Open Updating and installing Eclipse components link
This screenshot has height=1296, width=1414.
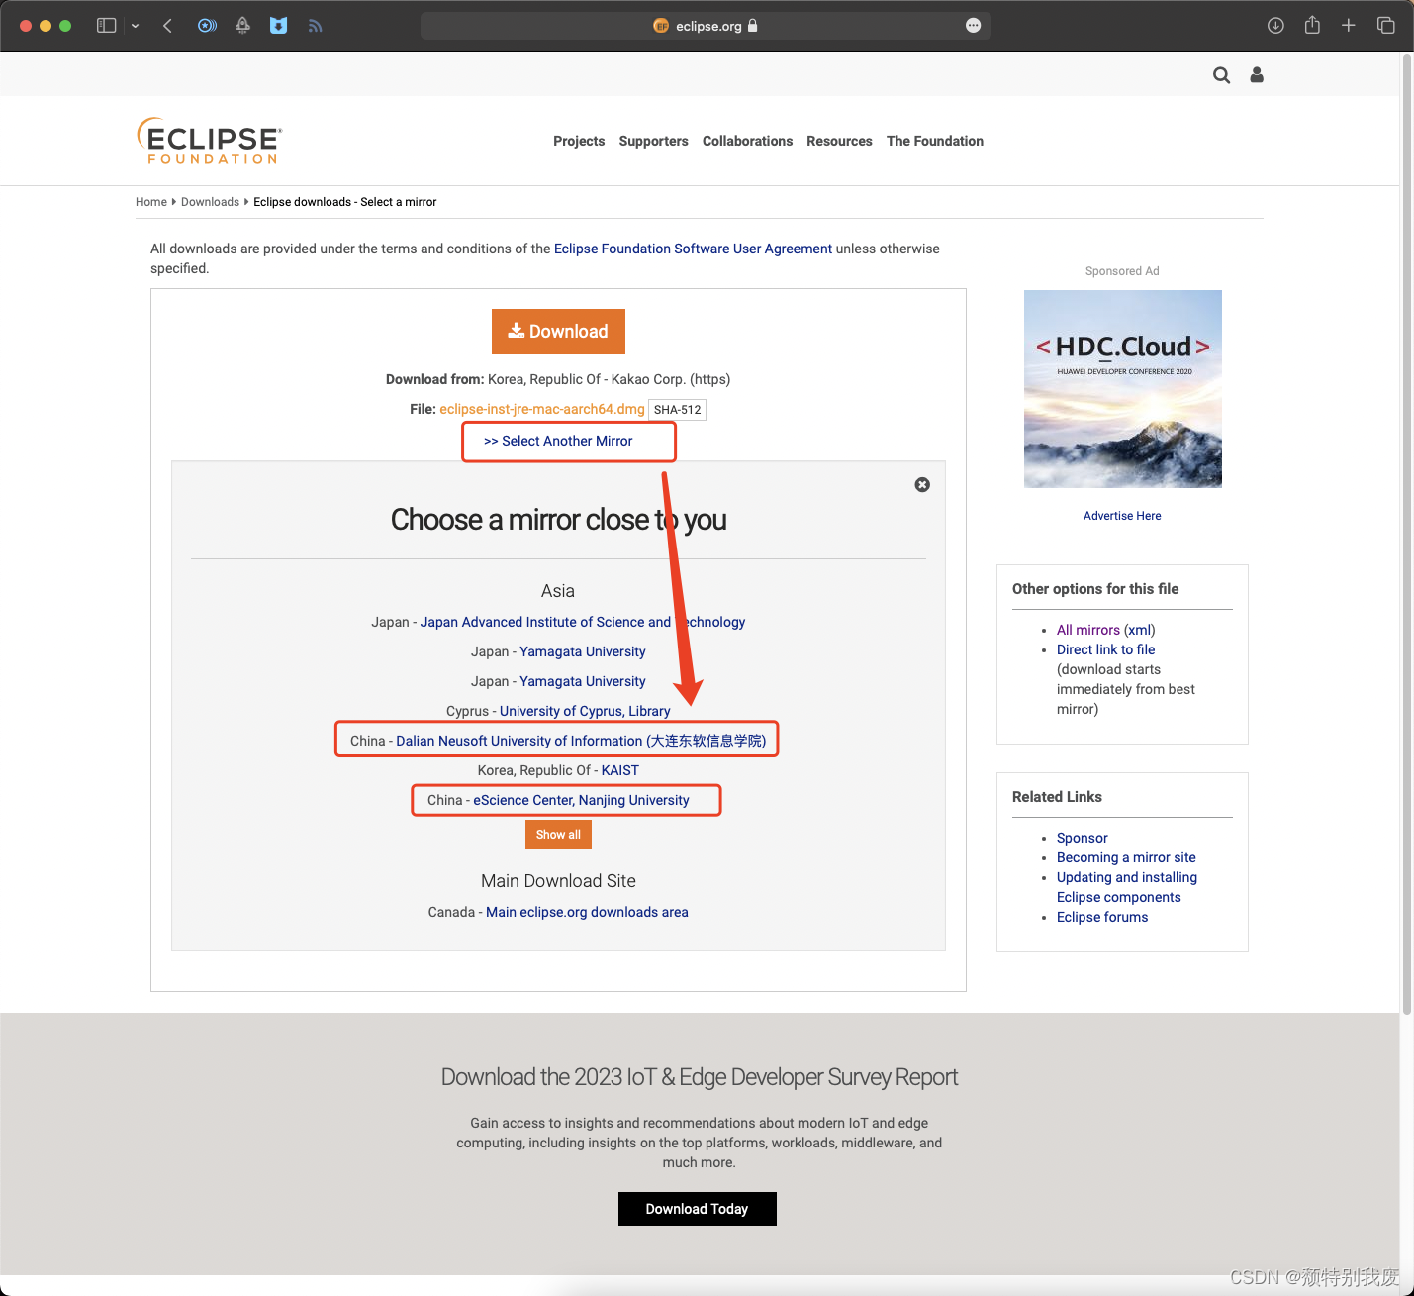click(x=1127, y=887)
